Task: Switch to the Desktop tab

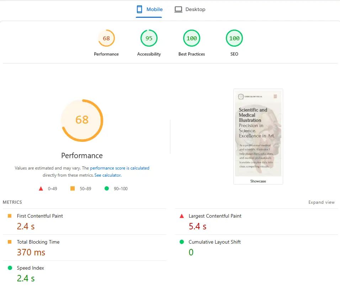Action: pyautogui.click(x=190, y=9)
